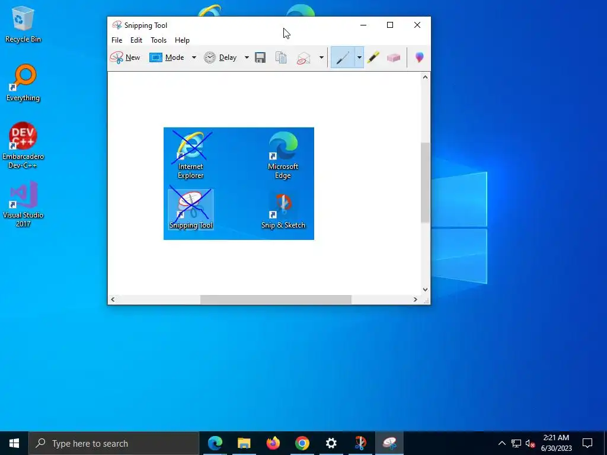Open snip in Paint 3D via balloon icon
The height and width of the screenshot is (455, 607).
[x=419, y=57]
